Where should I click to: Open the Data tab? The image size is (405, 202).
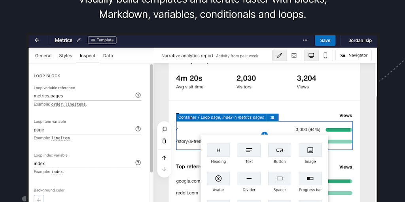pos(108,56)
